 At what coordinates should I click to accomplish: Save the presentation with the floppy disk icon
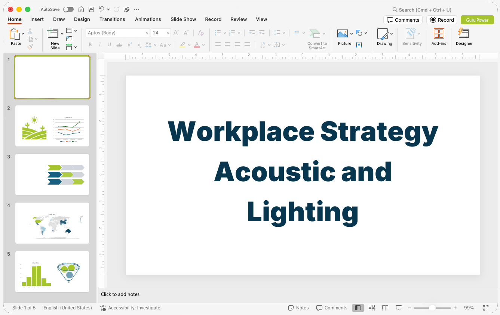click(x=91, y=9)
